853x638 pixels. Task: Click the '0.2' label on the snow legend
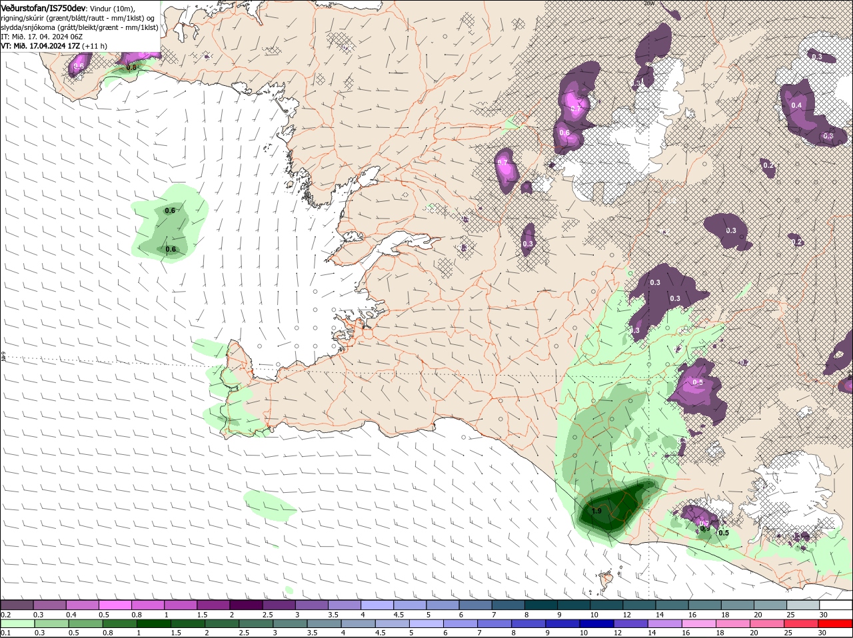pos(5,614)
